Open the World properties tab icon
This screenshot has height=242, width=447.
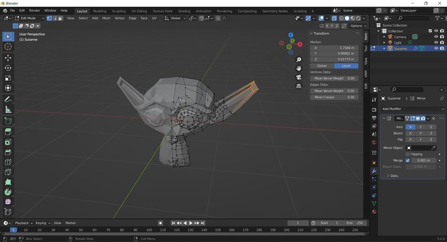point(374,142)
